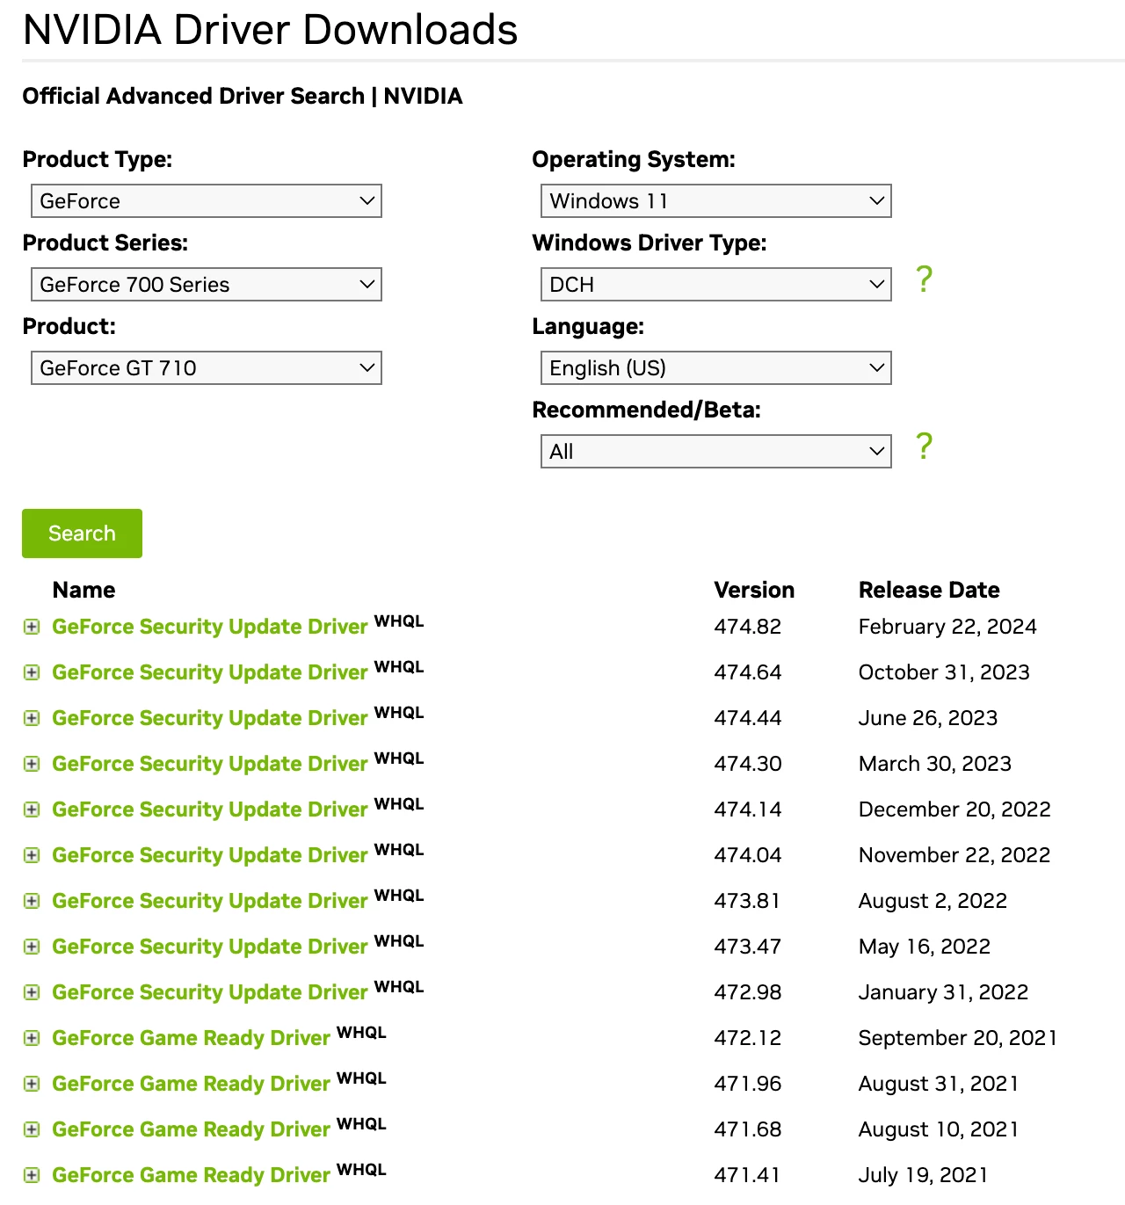This screenshot has width=1125, height=1205.
Task: Expand the driver row for version 471.68
Action: coord(32,1129)
